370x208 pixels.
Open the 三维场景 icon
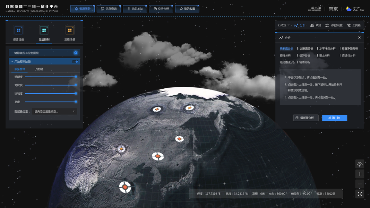click(x=70, y=31)
